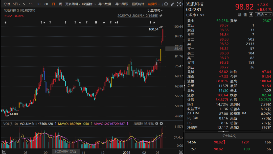Switch to daily K-line period 日
273x154 pixels.
coord(53,4)
